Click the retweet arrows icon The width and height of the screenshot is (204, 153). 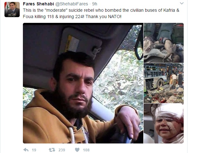[x=52, y=150]
